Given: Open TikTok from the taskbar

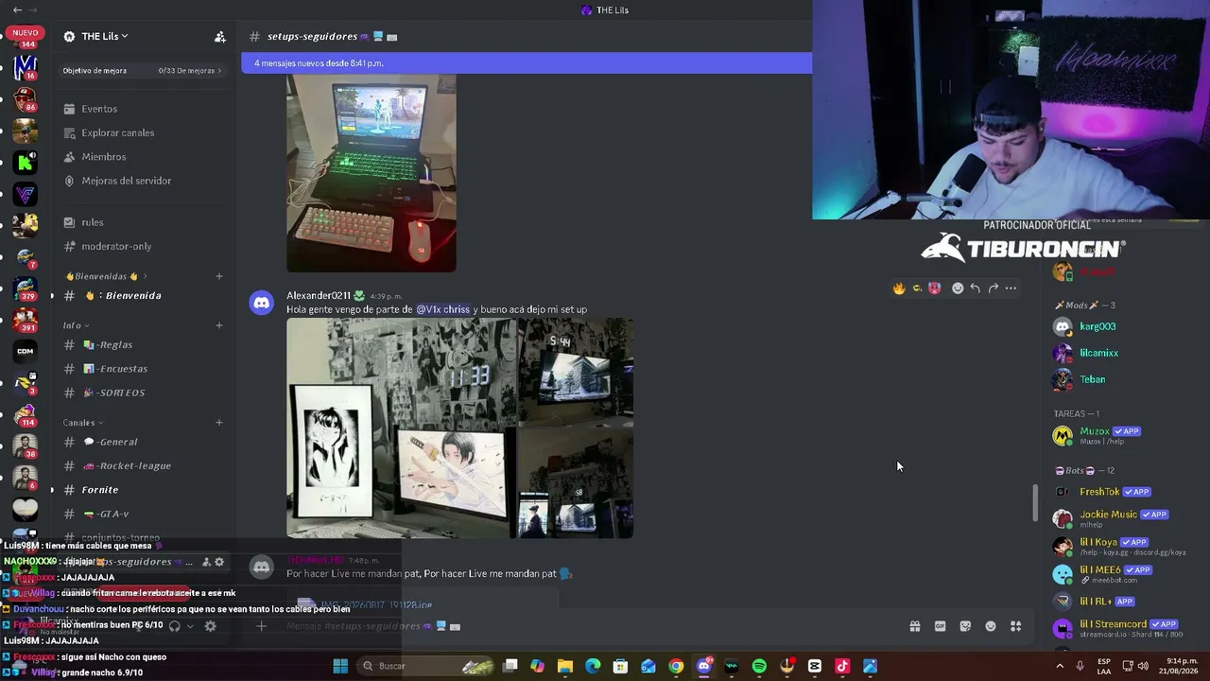Looking at the screenshot, I should point(842,666).
